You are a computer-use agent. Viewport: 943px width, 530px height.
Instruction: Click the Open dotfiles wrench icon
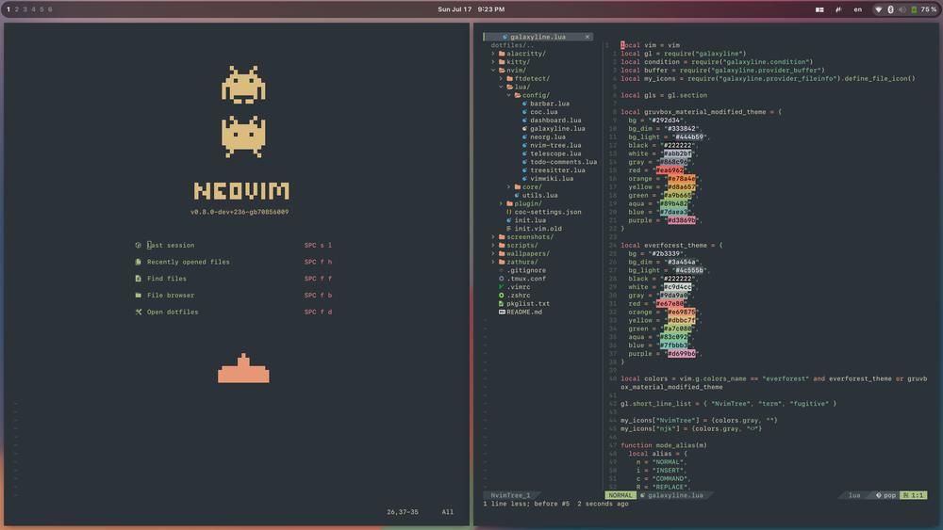[138, 313]
